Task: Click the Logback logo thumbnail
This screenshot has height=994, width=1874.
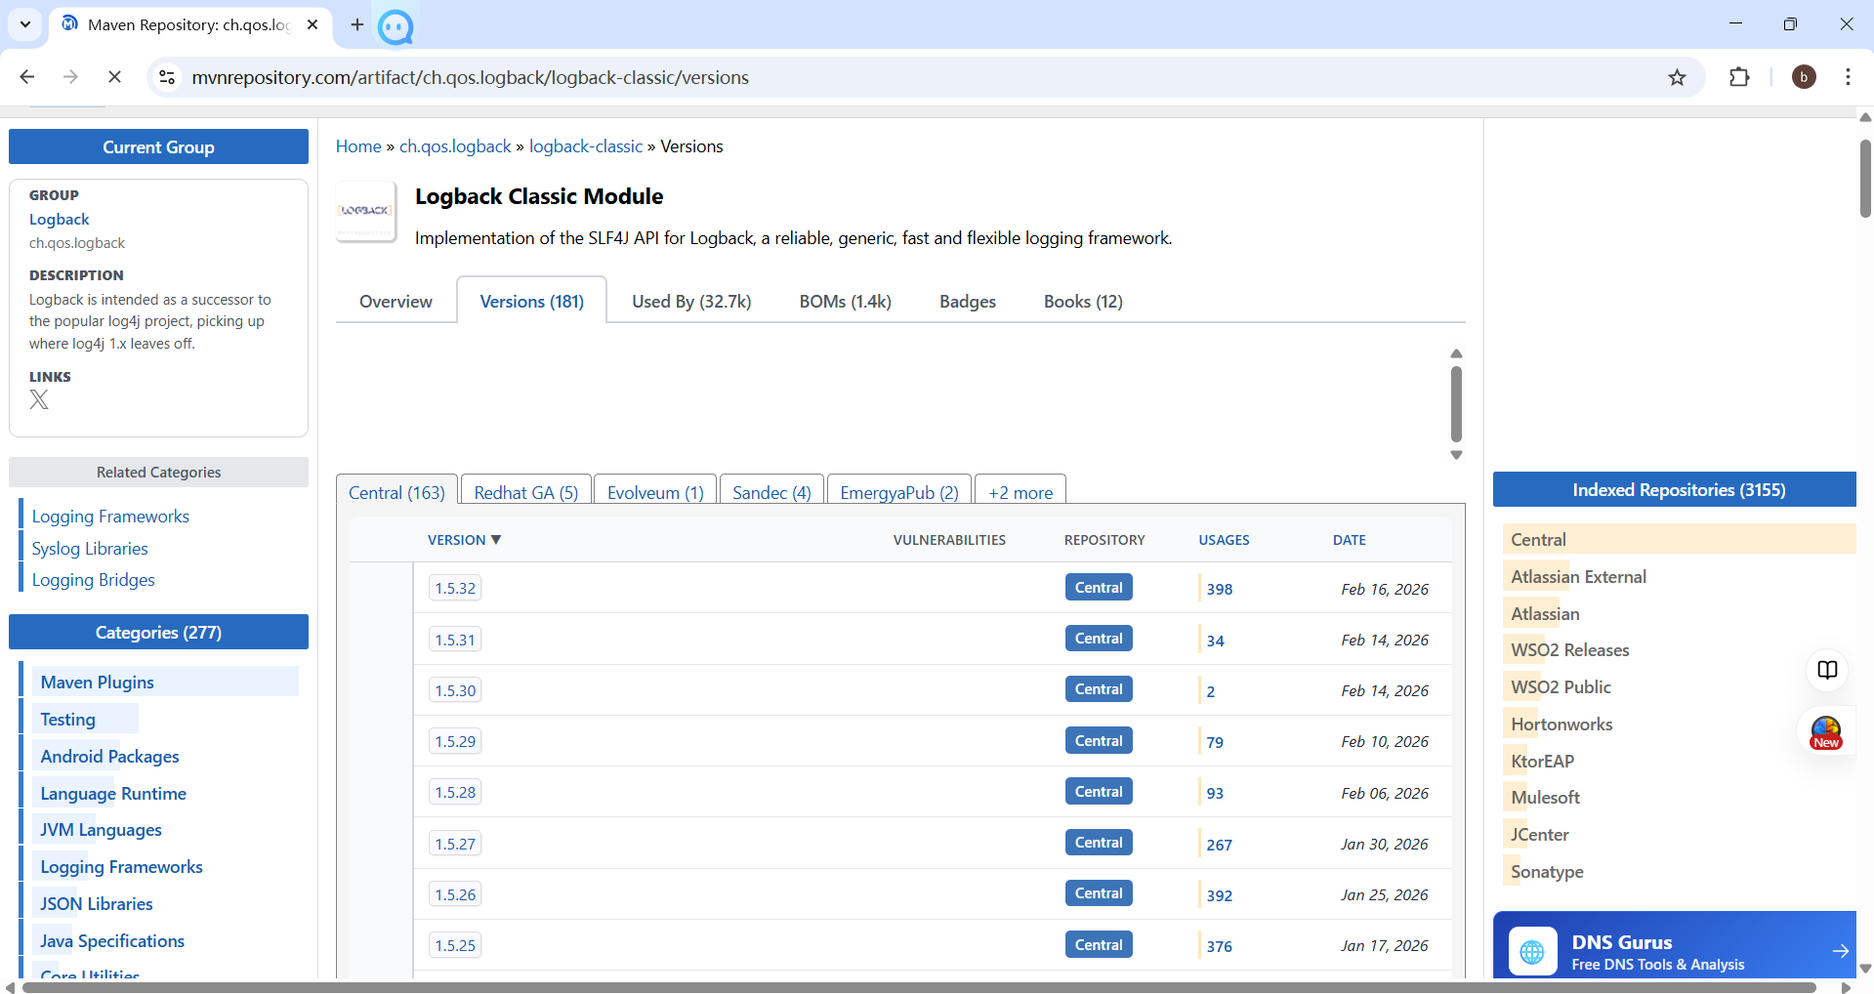Action: pos(366,211)
